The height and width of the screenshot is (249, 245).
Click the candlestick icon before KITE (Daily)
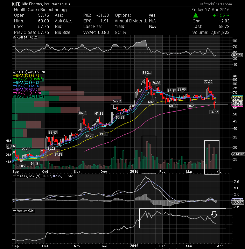[x=14, y=72]
